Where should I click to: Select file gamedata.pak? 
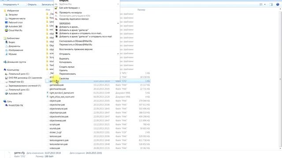click(56, 85)
